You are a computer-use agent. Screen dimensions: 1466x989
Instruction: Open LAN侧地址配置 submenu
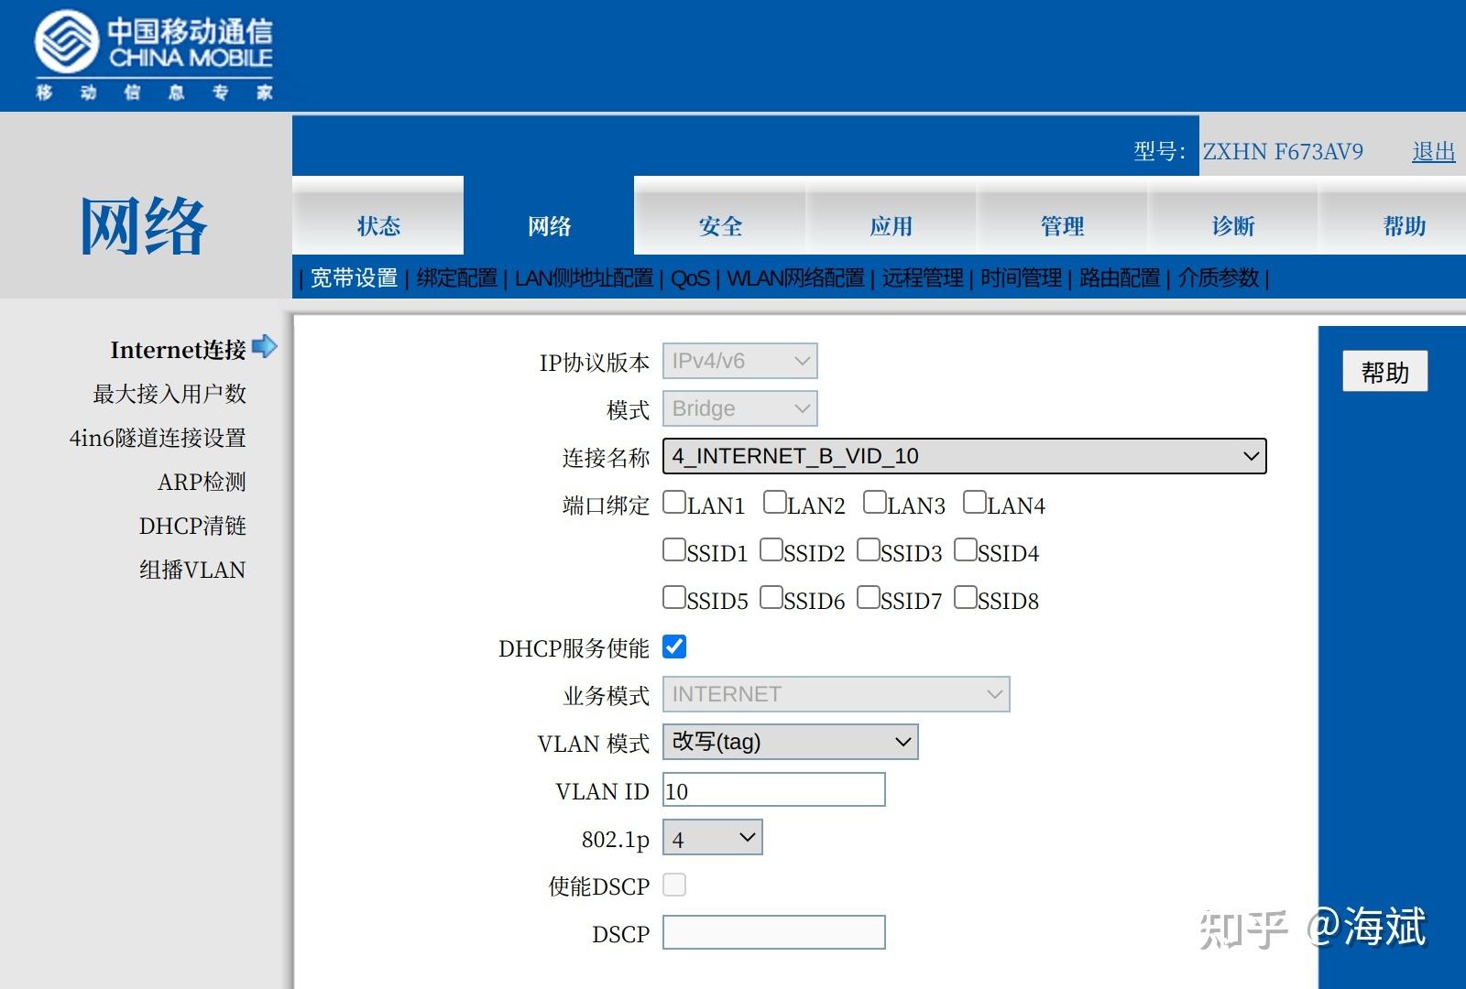584,277
